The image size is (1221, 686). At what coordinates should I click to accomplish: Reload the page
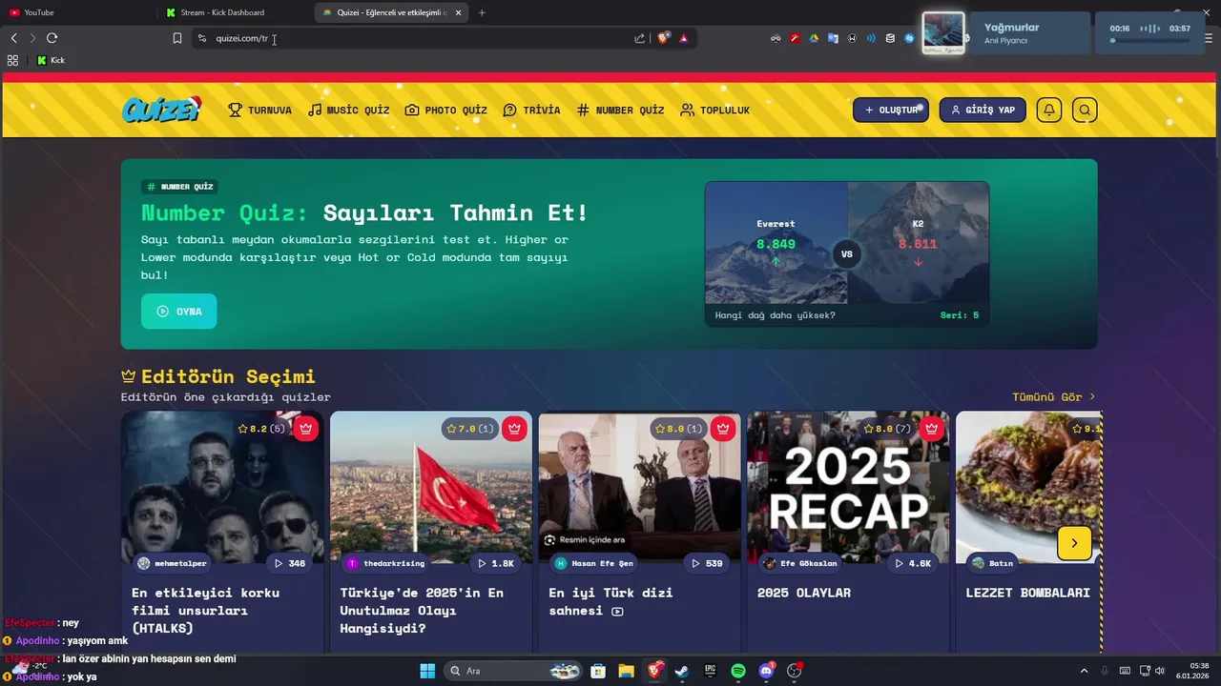pos(52,38)
